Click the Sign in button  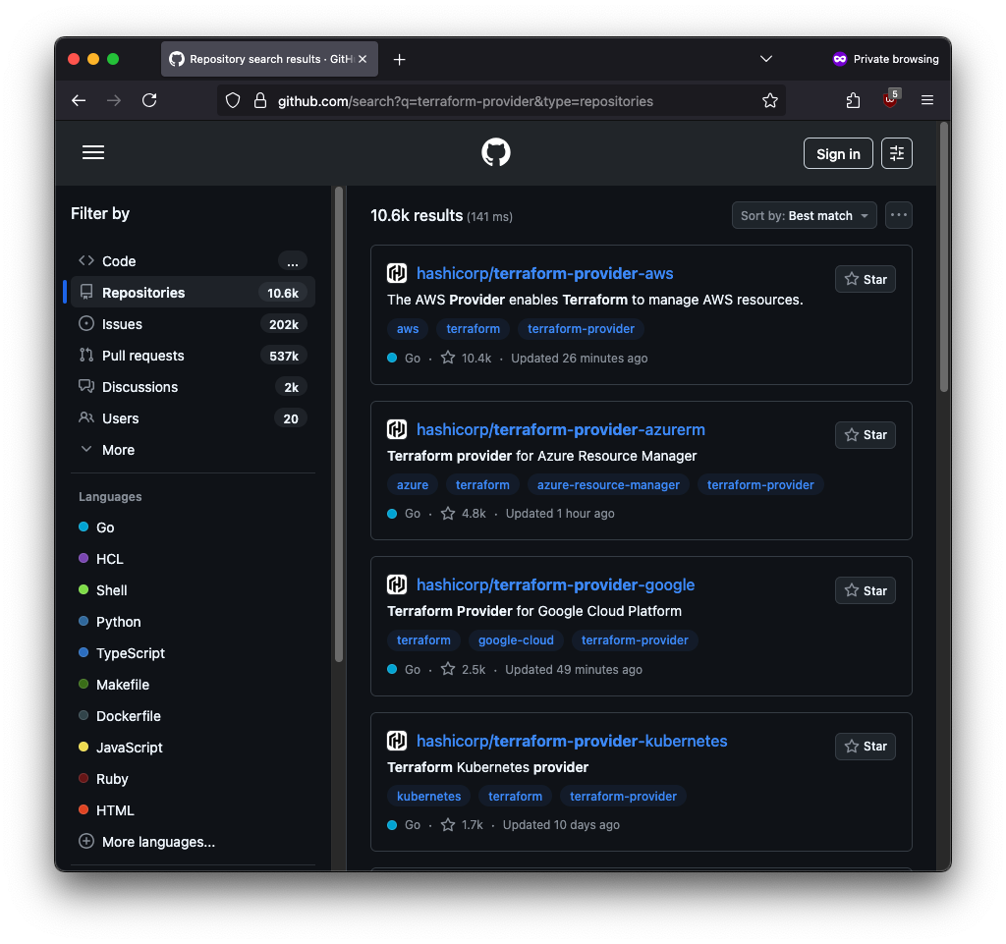click(x=838, y=154)
